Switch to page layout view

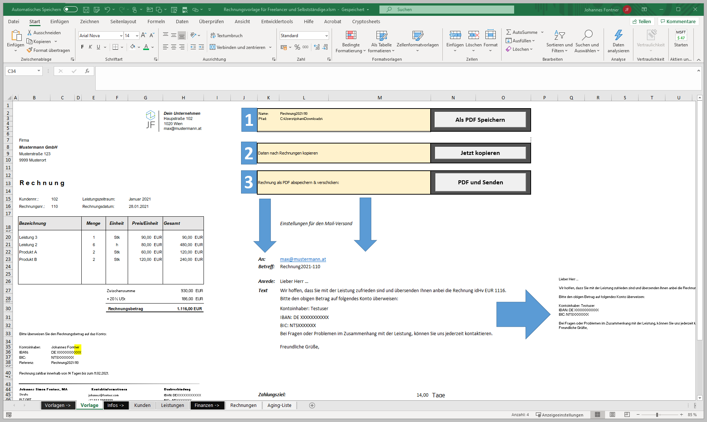tap(612, 415)
